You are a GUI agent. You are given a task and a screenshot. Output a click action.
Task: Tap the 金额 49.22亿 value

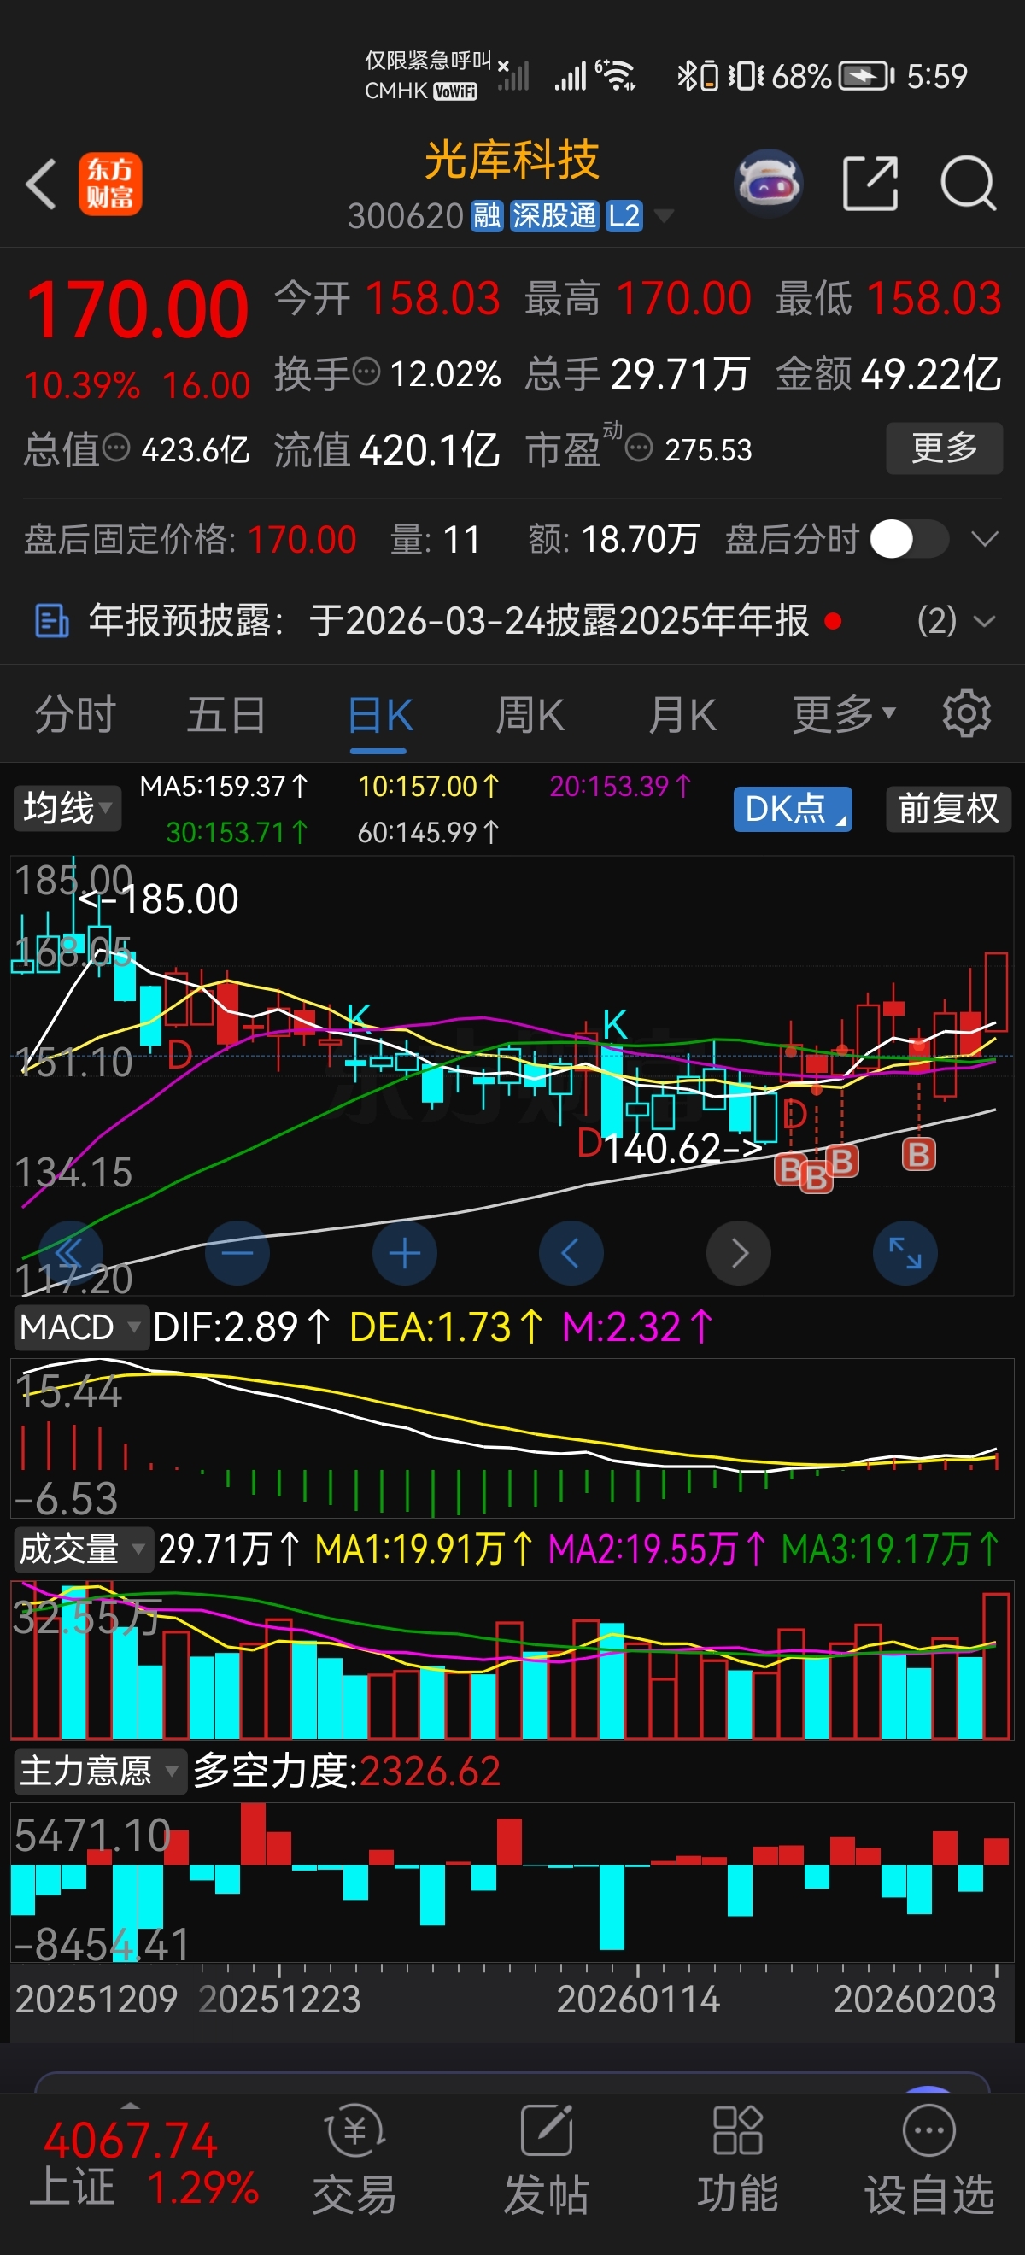pyautogui.click(x=887, y=374)
